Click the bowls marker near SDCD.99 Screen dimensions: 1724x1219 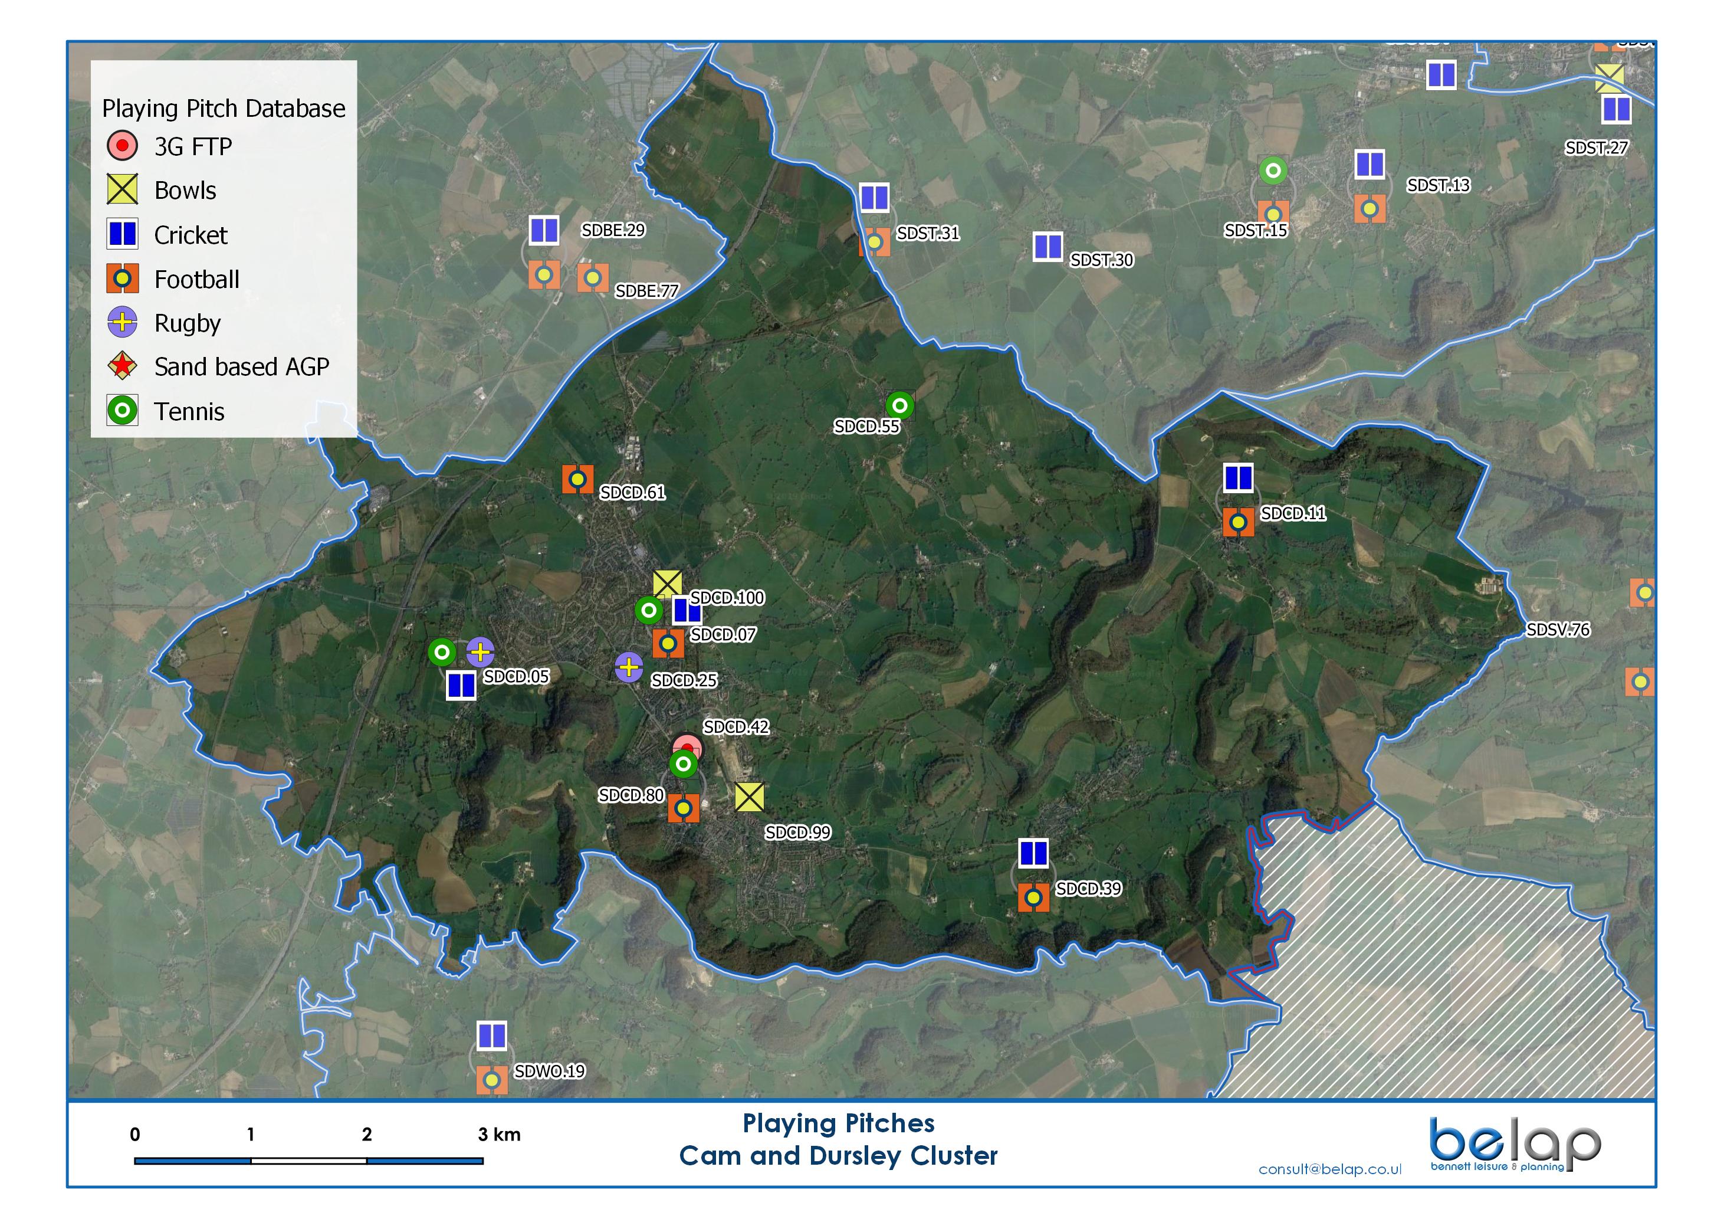pos(750,797)
